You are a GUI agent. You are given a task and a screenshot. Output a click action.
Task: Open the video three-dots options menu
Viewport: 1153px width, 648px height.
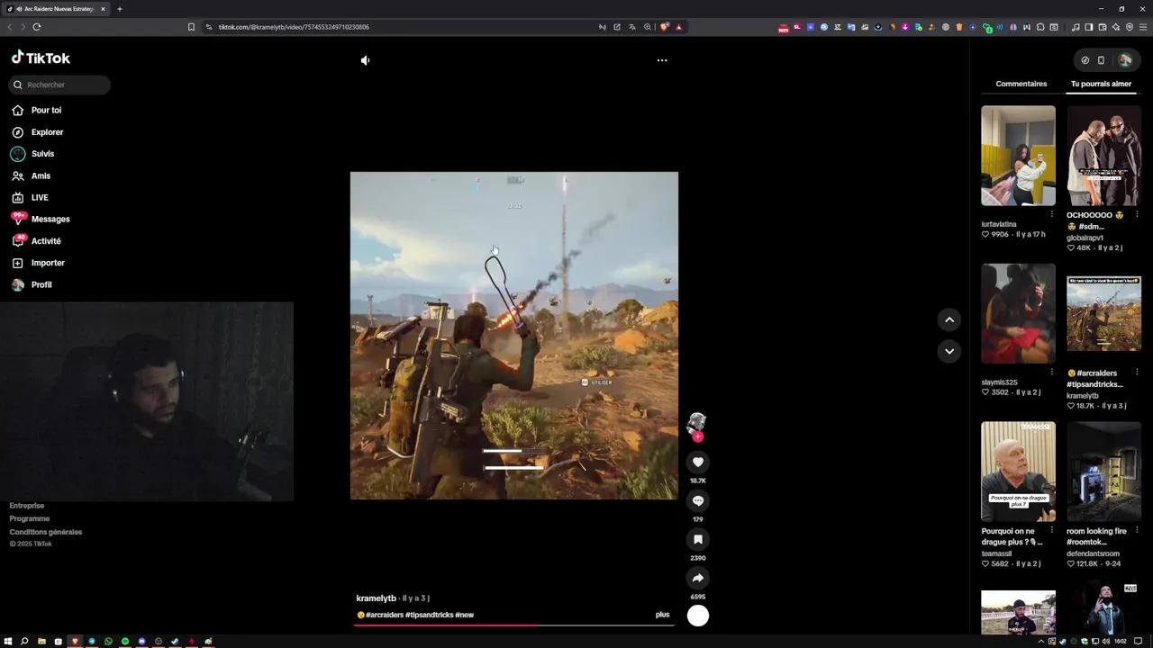pyautogui.click(x=662, y=60)
